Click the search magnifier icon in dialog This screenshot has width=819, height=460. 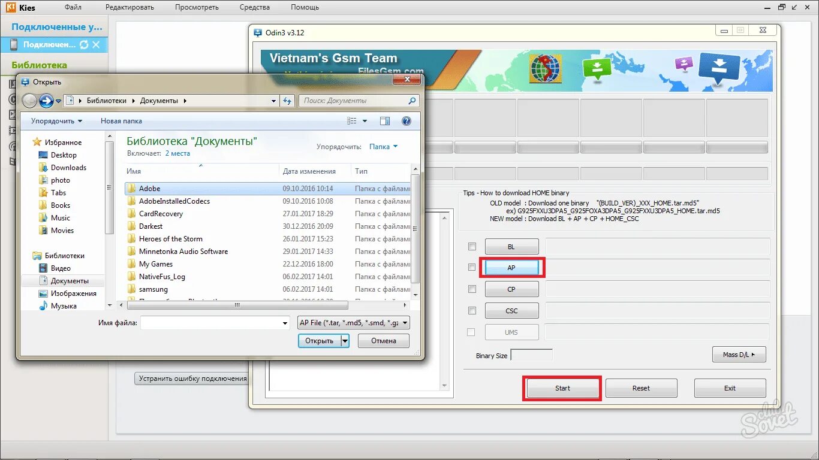pos(412,101)
